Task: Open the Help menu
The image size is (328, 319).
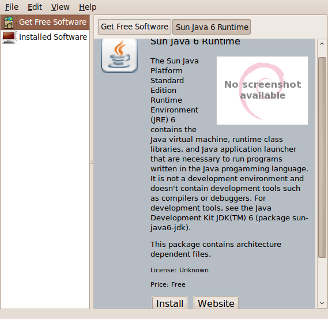Action: pyautogui.click(x=88, y=7)
